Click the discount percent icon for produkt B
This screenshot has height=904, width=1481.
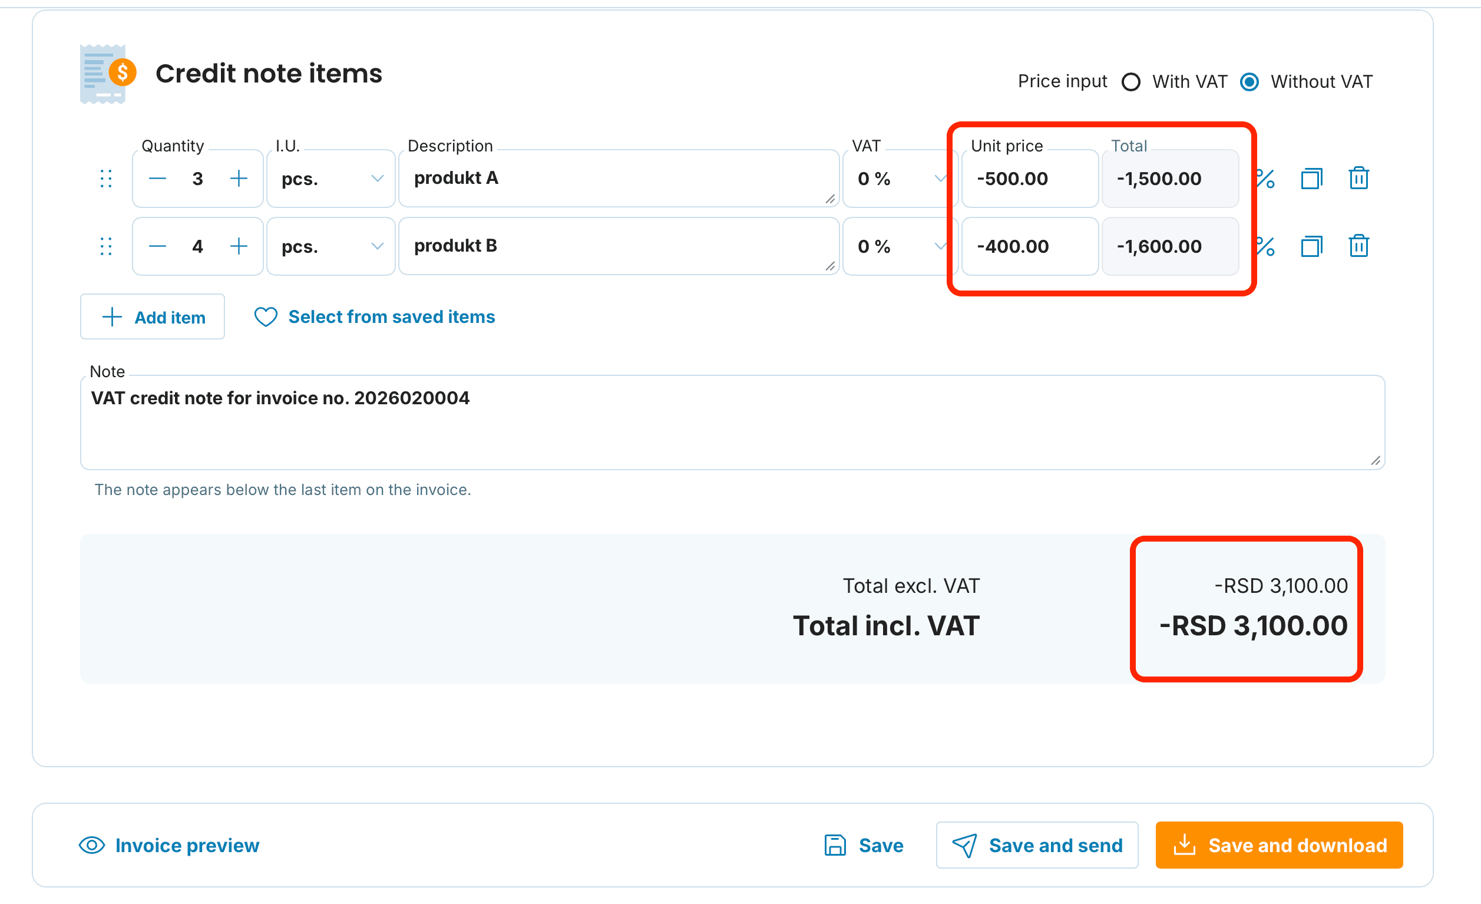point(1266,246)
